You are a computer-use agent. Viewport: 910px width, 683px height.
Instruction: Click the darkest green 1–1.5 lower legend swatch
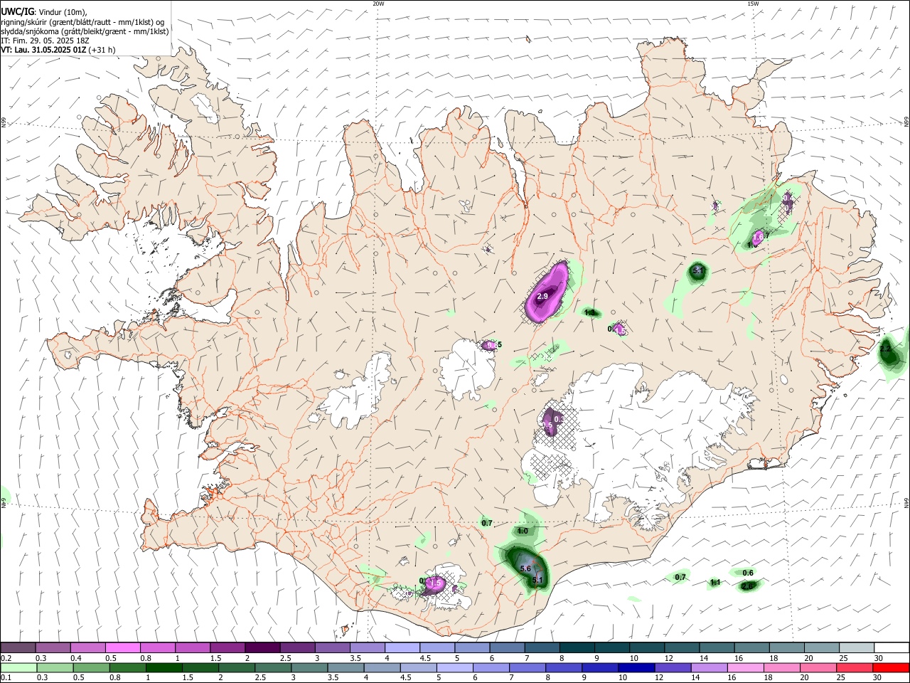(164, 667)
